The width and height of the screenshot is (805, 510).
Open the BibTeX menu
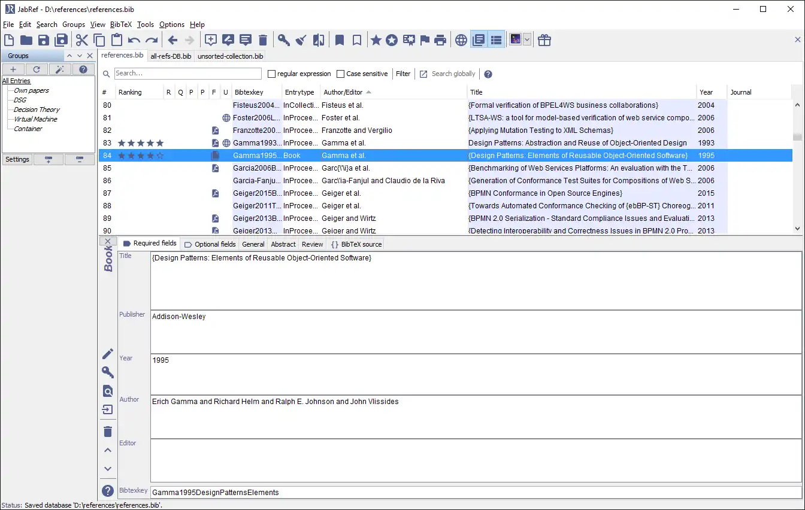(x=120, y=25)
